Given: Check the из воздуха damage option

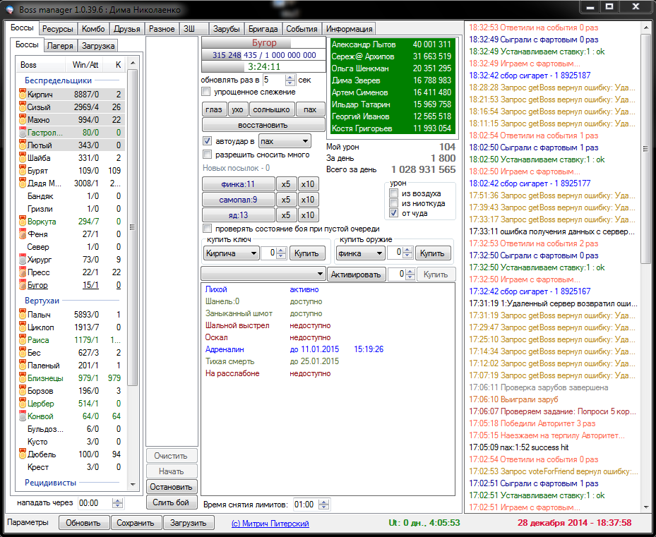Looking at the screenshot, I should click(x=394, y=193).
